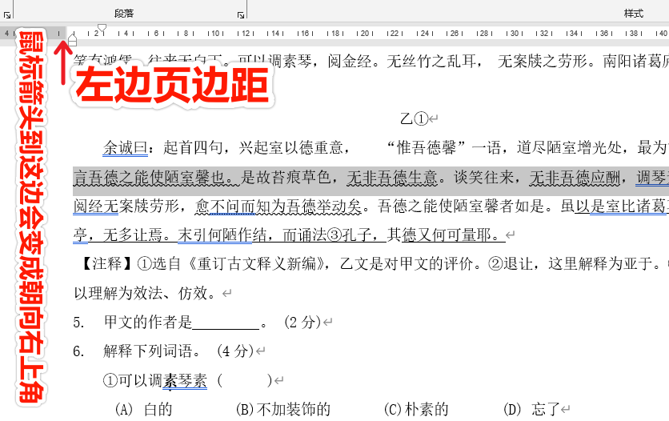Image resolution: width=669 pixels, height=421 pixels.
Task: Click question 5 甲文的作者是
Action: click(x=147, y=322)
